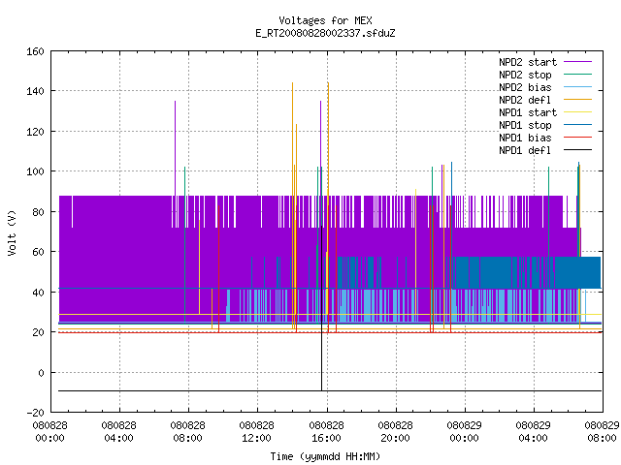
Task: Click the x-axis label 080829 00:00
Action: pyautogui.click(x=464, y=432)
